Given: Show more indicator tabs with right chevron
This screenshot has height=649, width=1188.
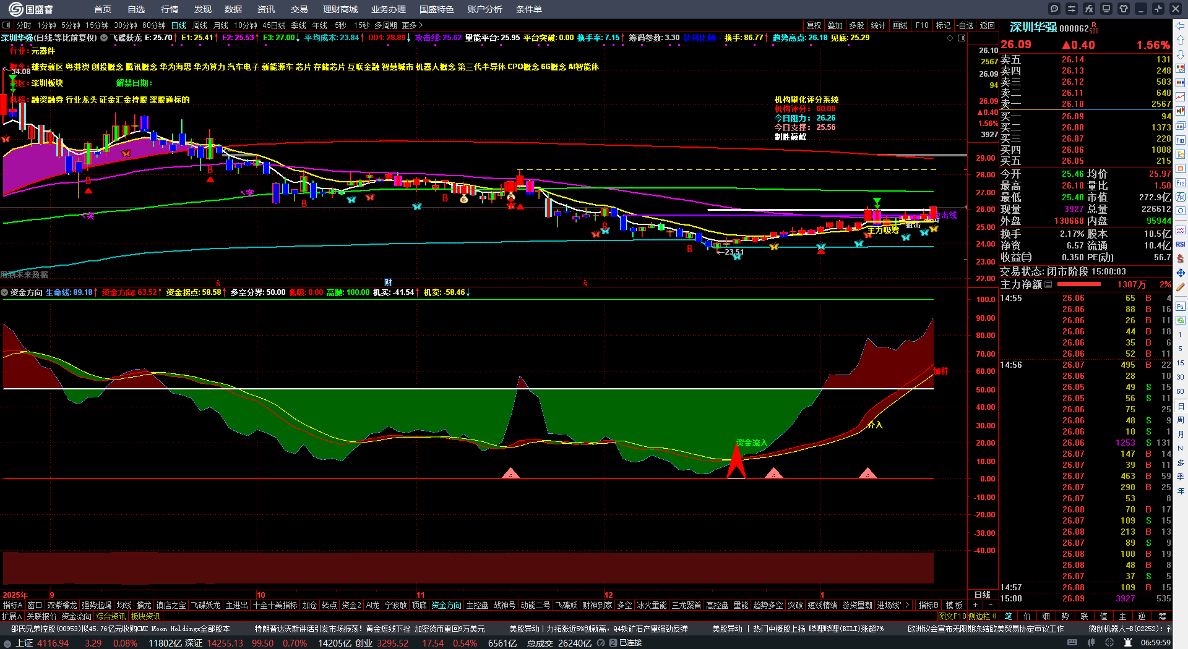Looking at the screenshot, I should click(908, 606).
